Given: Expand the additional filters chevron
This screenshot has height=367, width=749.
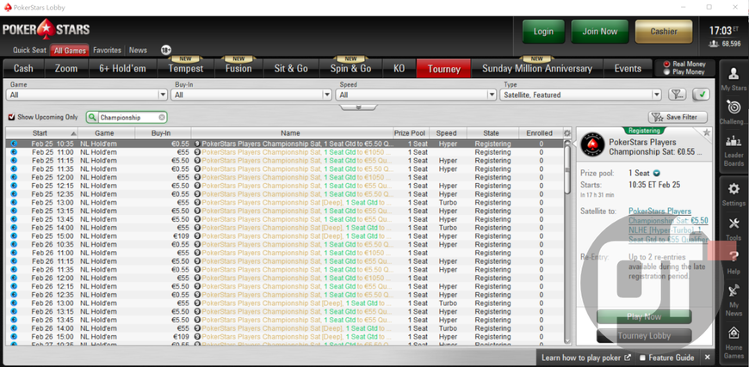Looking at the screenshot, I should click(x=358, y=107).
